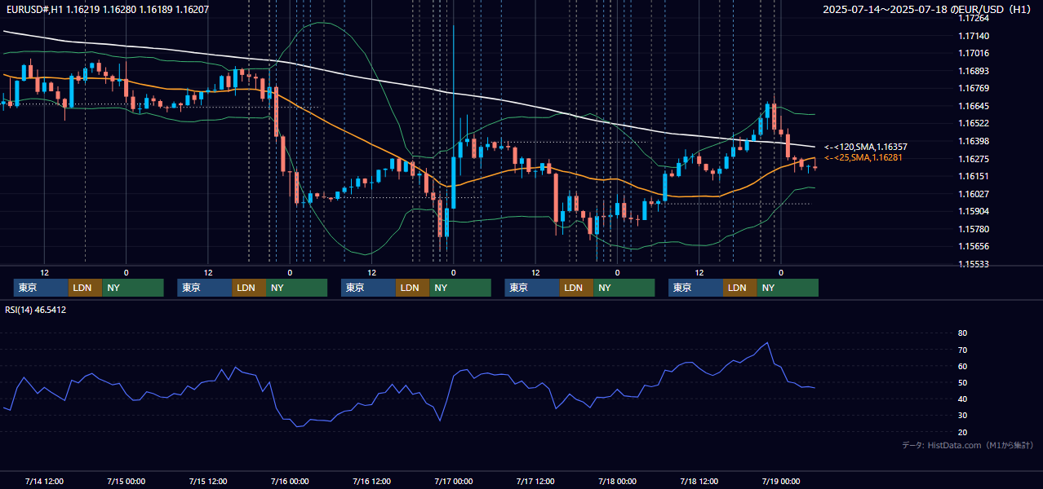Image resolution: width=1043 pixels, height=489 pixels.
Task: Click the 1.16027 price axis label
Action: [x=974, y=194]
